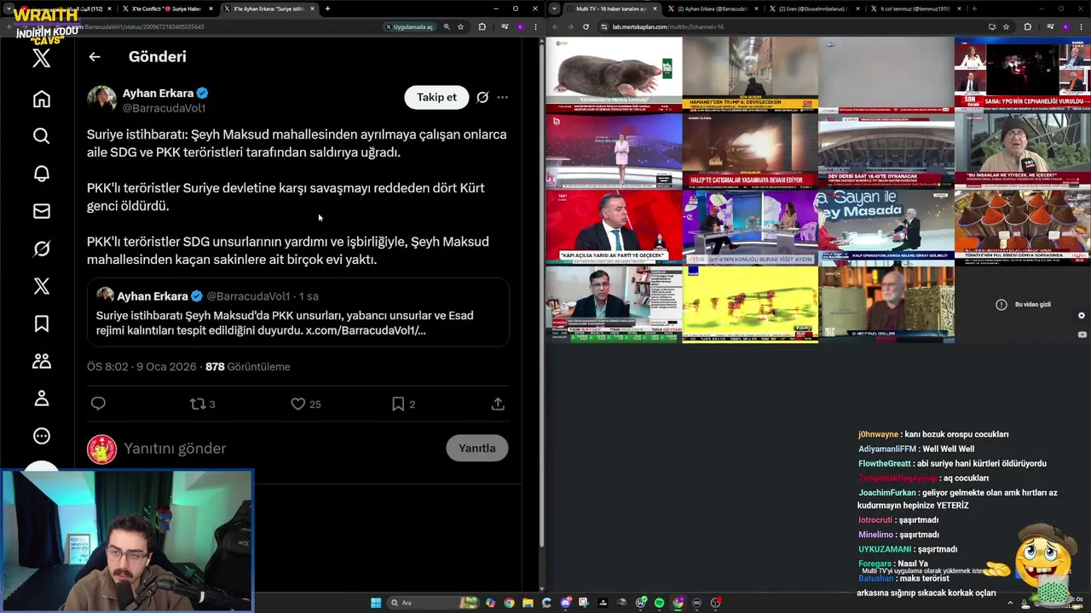Click the zoom magnifier in left address bar
The height and width of the screenshot is (613, 1091).
[x=446, y=26]
